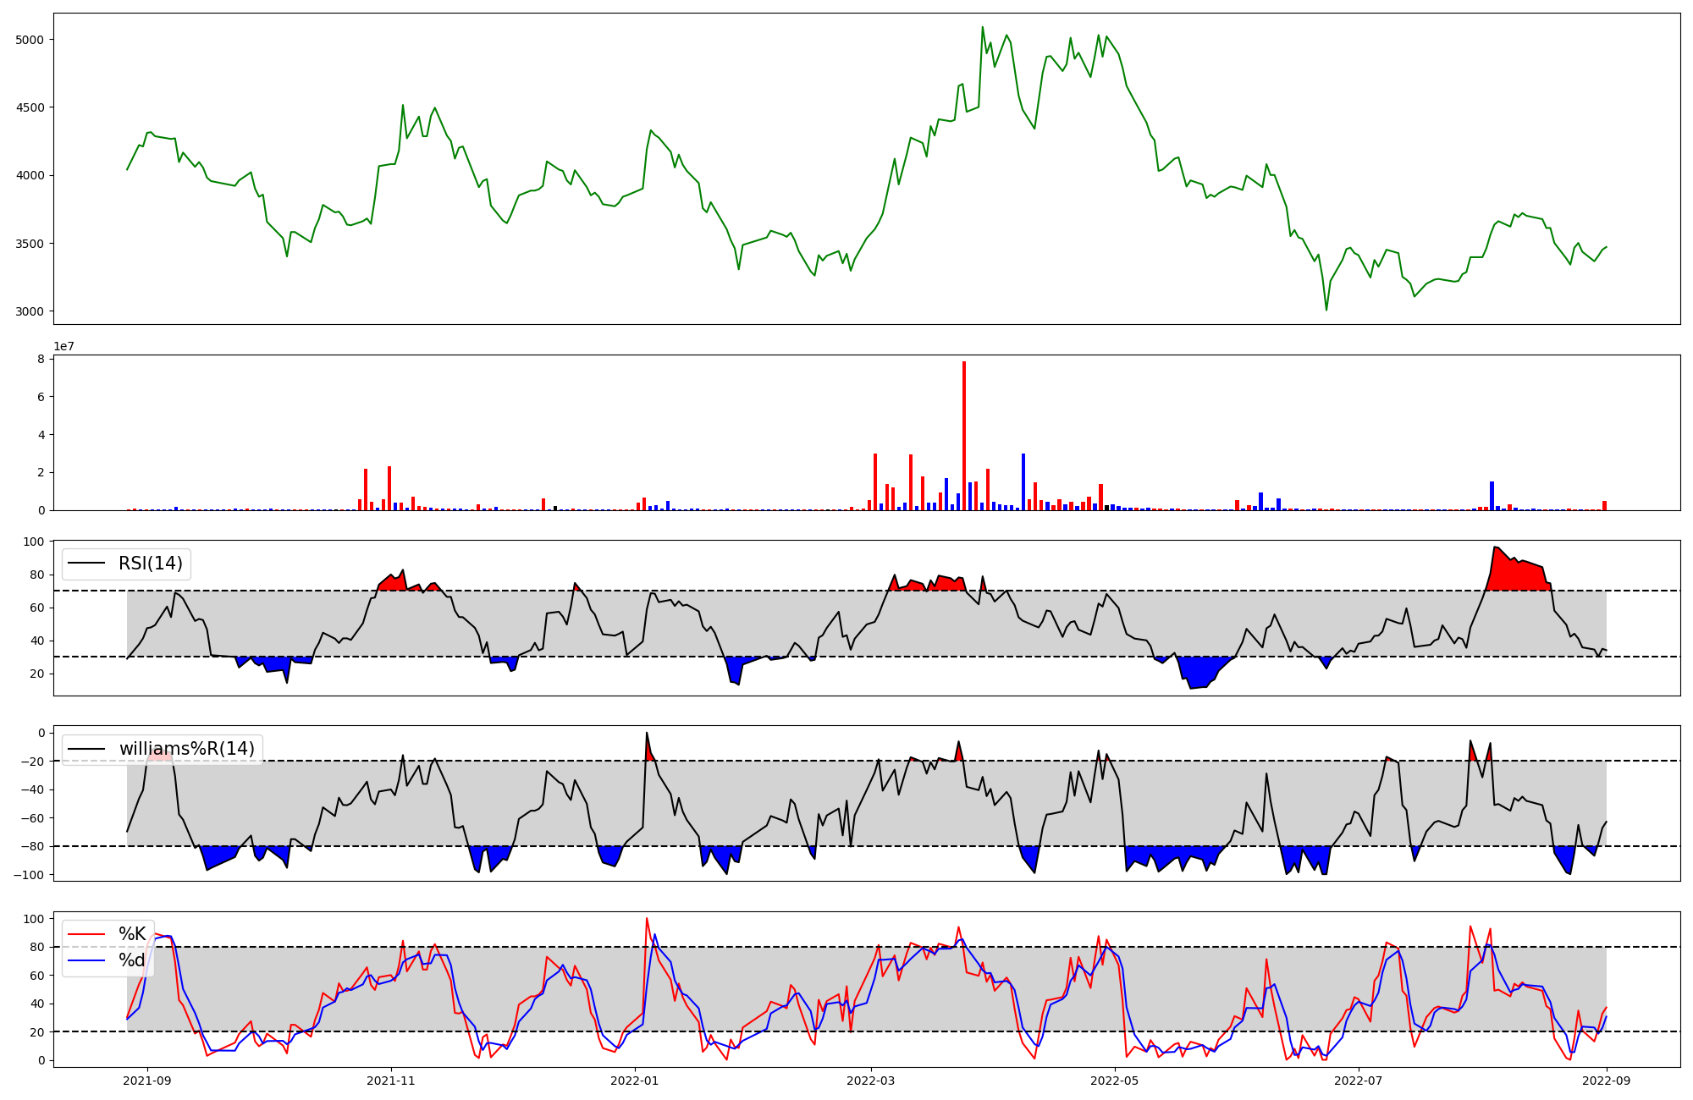Click the 3000 price axis tick label
The image size is (1693, 1100).
tap(31, 311)
